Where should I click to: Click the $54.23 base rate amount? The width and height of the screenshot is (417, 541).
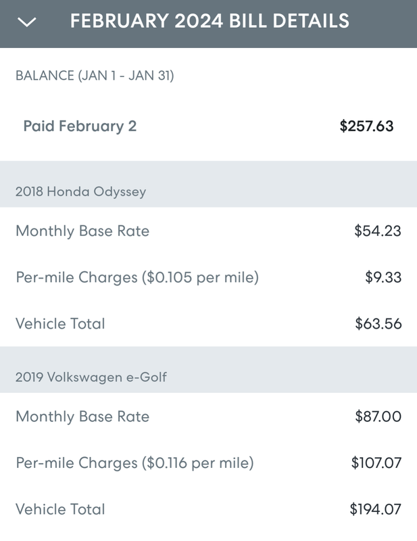pyautogui.click(x=378, y=231)
